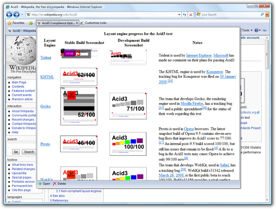Open the Tools menu
The width and height of the screenshot is (276, 209).
tap(247, 30)
